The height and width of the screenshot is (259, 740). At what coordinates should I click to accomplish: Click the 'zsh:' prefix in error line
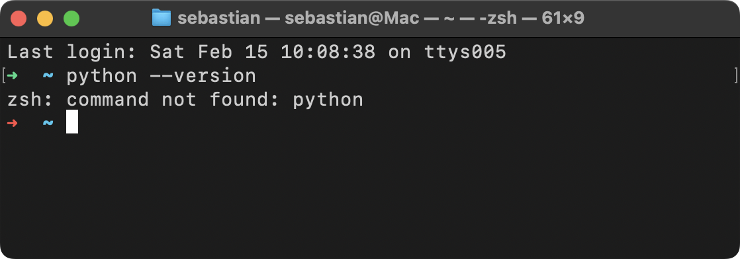coord(30,99)
